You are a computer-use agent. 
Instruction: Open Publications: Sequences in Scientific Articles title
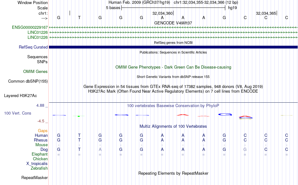[x=173, y=52]
